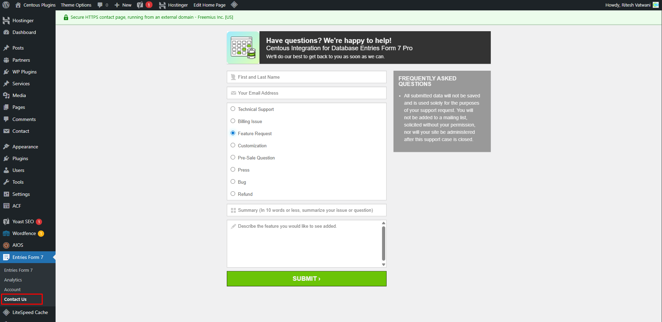Submit the support form
The height and width of the screenshot is (322, 662).
[x=307, y=279]
